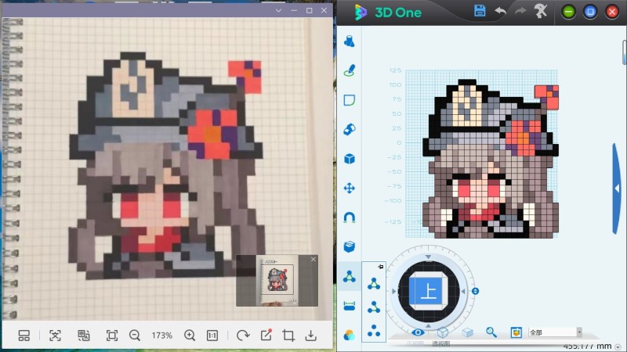Fit the image to window in viewer
627x352 pixels.
click(112, 336)
